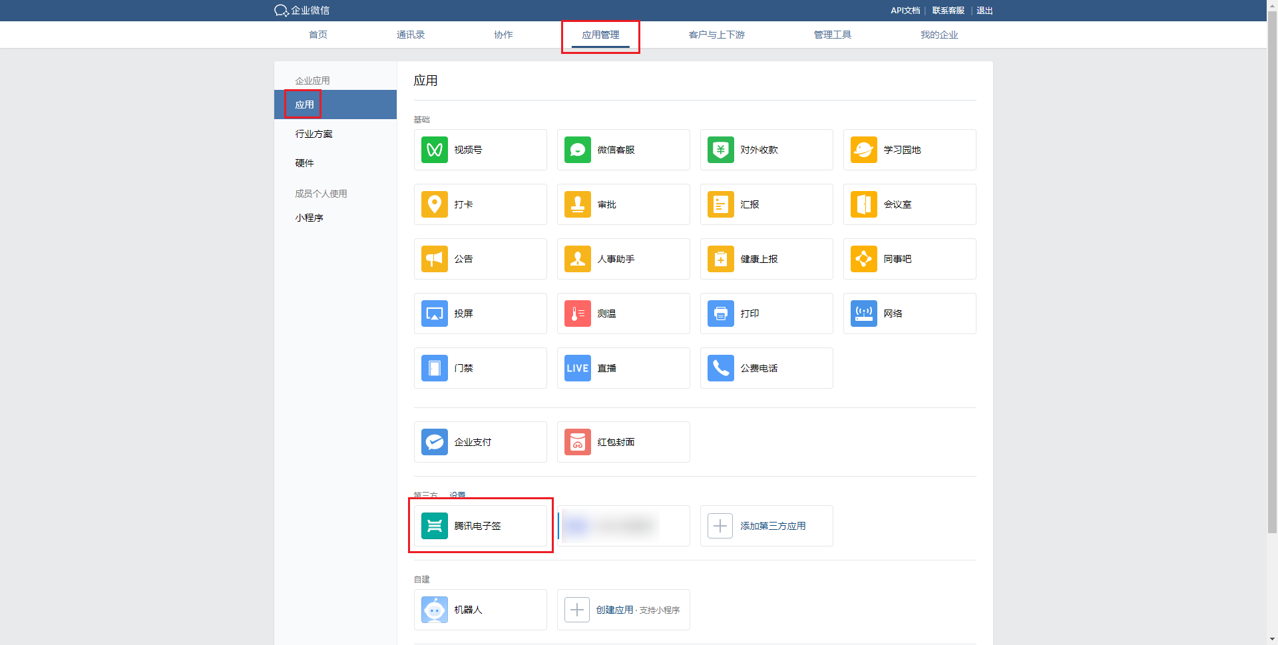The width and height of the screenshot is (1278, 645).
Task: Click the scrollbar down arrow
Action: tap(1272, 639)
